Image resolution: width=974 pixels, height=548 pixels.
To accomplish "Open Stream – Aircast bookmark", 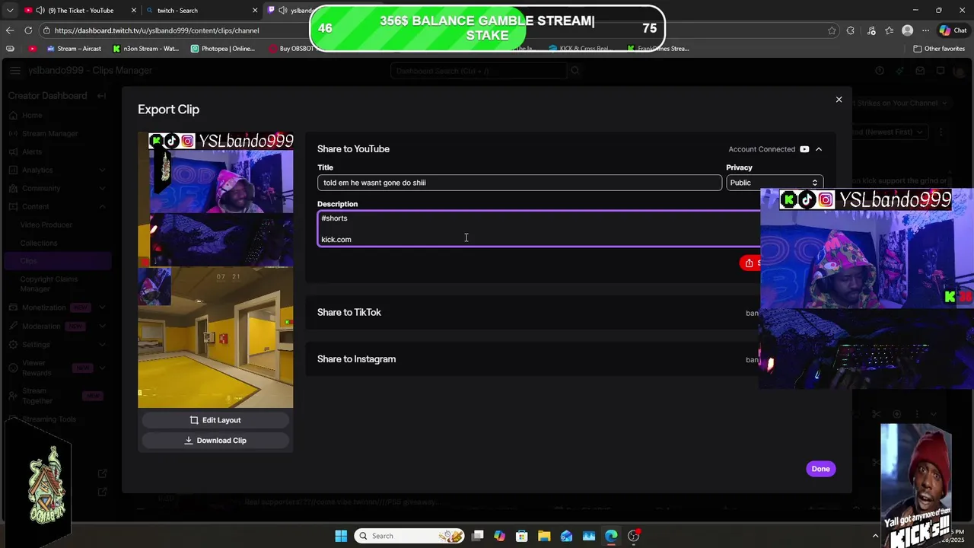I will coord(73,49).
